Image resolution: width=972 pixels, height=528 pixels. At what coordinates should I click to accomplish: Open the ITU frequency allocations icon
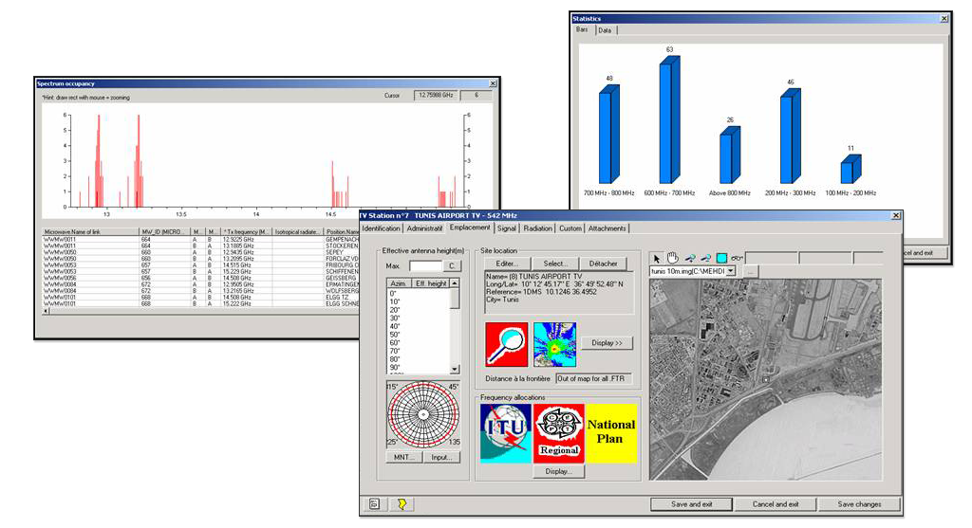coord(506,433)
